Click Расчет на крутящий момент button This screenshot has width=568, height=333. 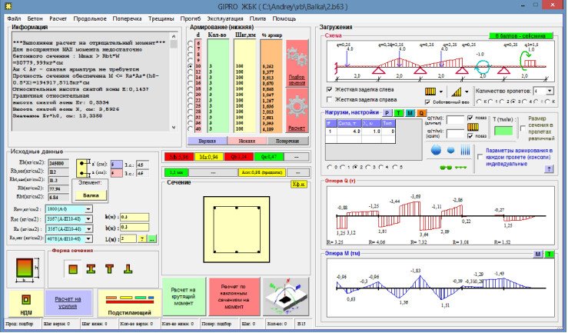pos(184,296)
